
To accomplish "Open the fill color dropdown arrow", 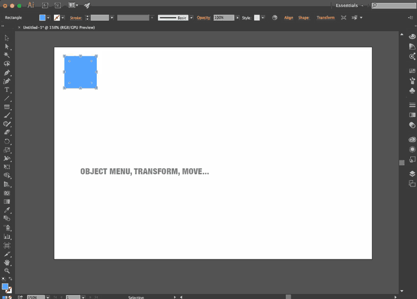I will [48, 18].
